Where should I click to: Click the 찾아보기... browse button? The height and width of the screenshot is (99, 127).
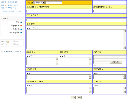click(116, 62)
